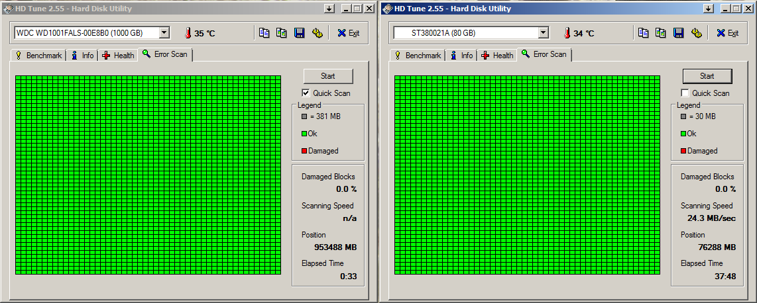
Task: Open Benchmark tab in ST380021A window
Action: coord(418,56)
